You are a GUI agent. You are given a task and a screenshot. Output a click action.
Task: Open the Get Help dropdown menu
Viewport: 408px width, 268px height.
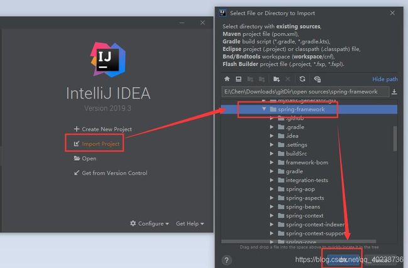point(190,223)
